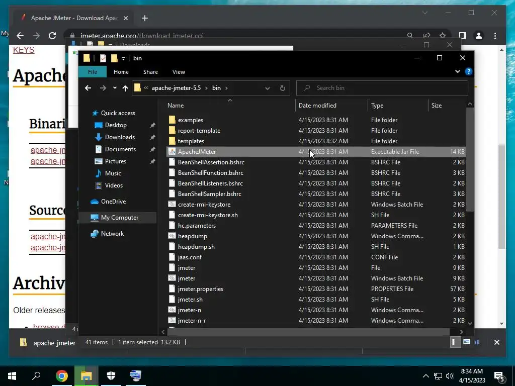
Task: Select the Apache JMeter browser tab
Action: coord(74,18)
